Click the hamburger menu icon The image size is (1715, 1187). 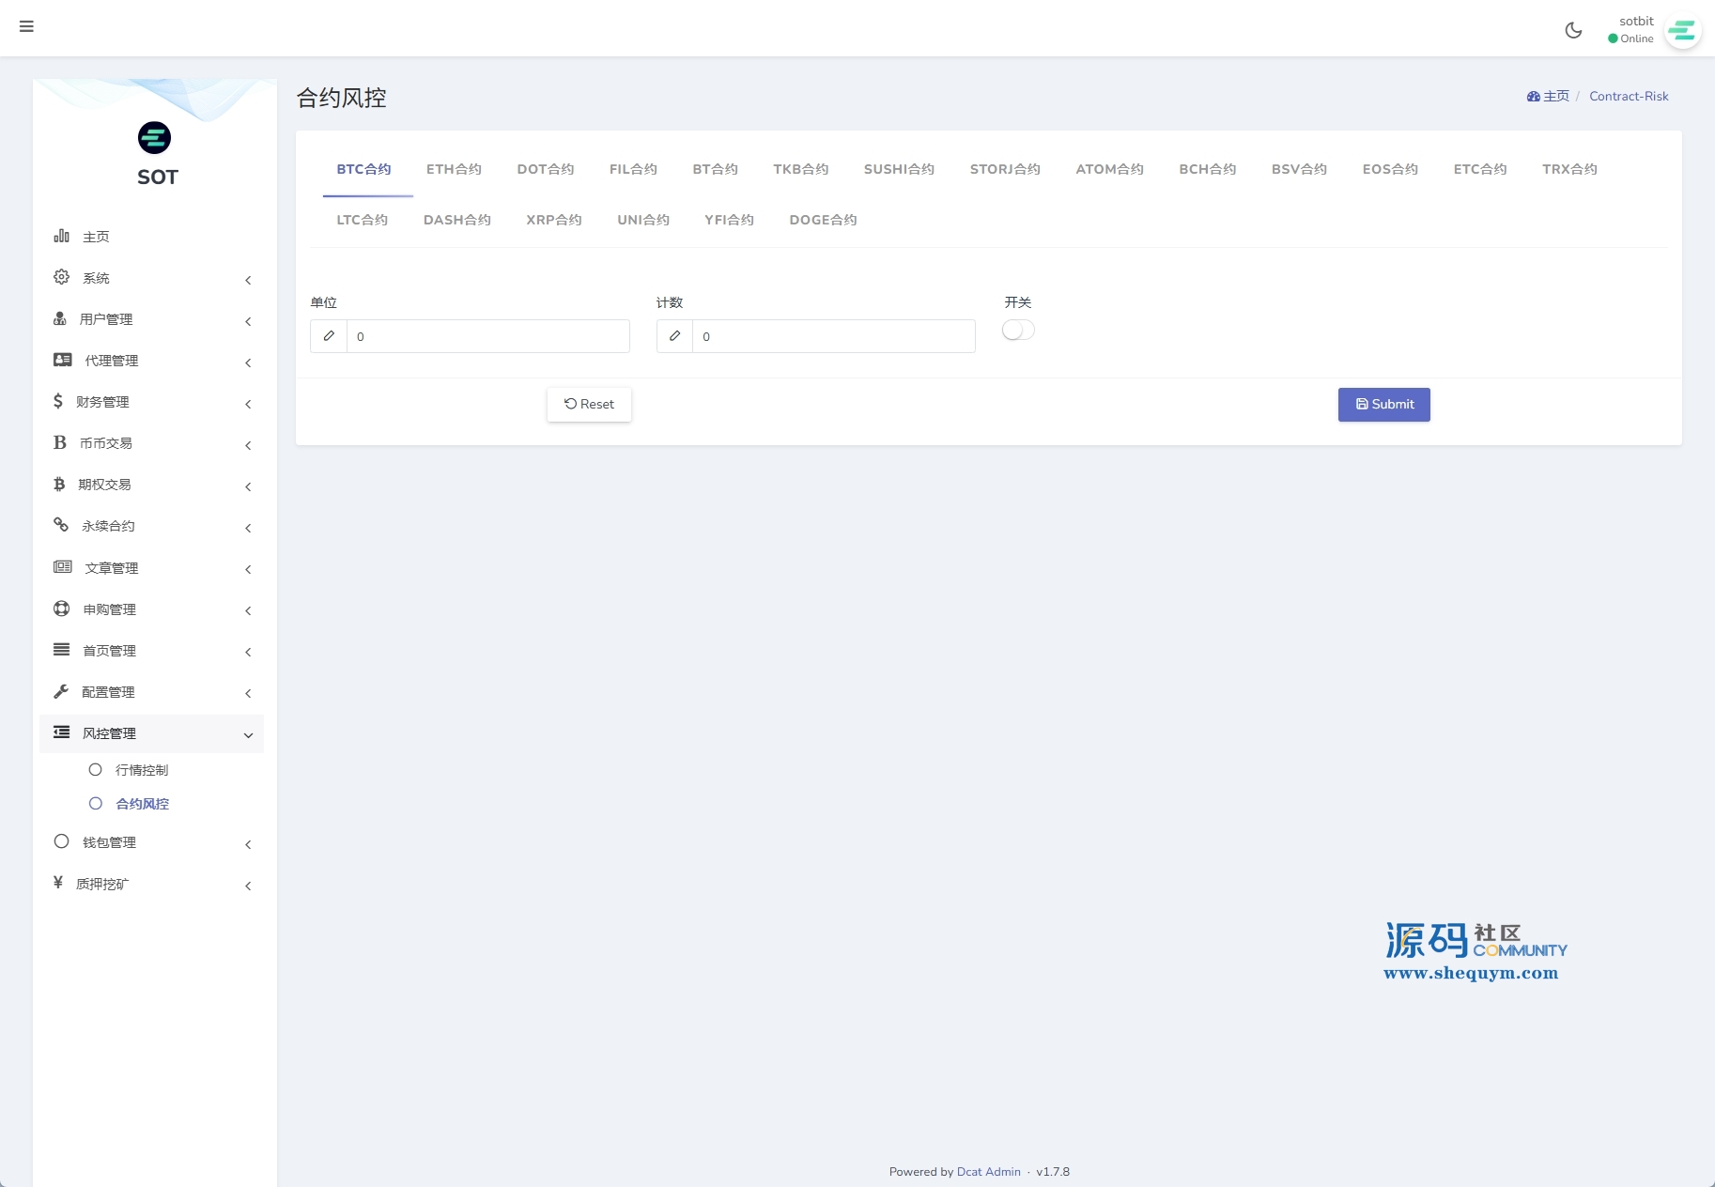point(26,26)
